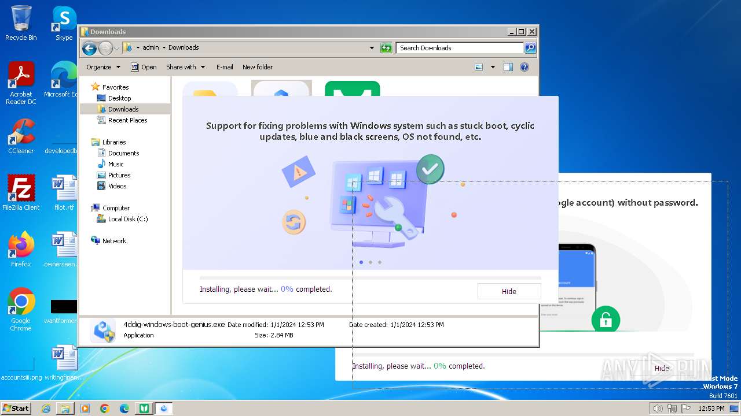Click the Edge icon in the taskbar
This screenshot has height=416, width=741.
[x=124, y=408]
